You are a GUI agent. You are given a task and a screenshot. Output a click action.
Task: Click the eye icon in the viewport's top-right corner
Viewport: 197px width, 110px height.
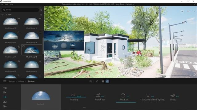click(x=194, y=11)
